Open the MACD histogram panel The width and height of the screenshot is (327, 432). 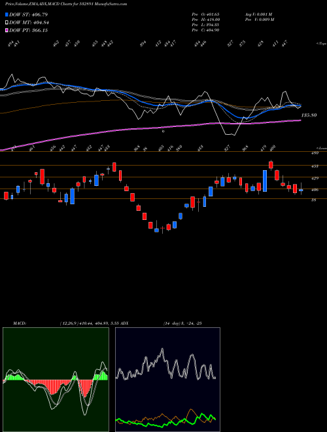(x=56, y=380)
